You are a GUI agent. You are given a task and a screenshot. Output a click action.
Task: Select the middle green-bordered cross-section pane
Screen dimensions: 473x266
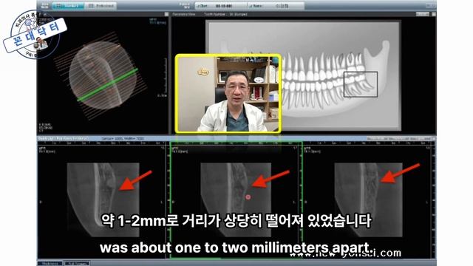(x=236, y=200)
